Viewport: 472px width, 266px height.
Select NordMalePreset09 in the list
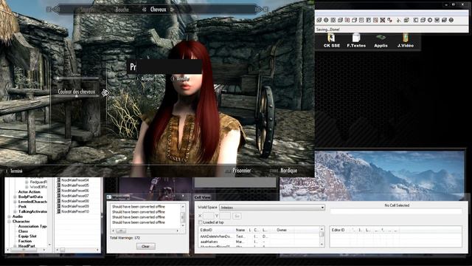[75, 206]
